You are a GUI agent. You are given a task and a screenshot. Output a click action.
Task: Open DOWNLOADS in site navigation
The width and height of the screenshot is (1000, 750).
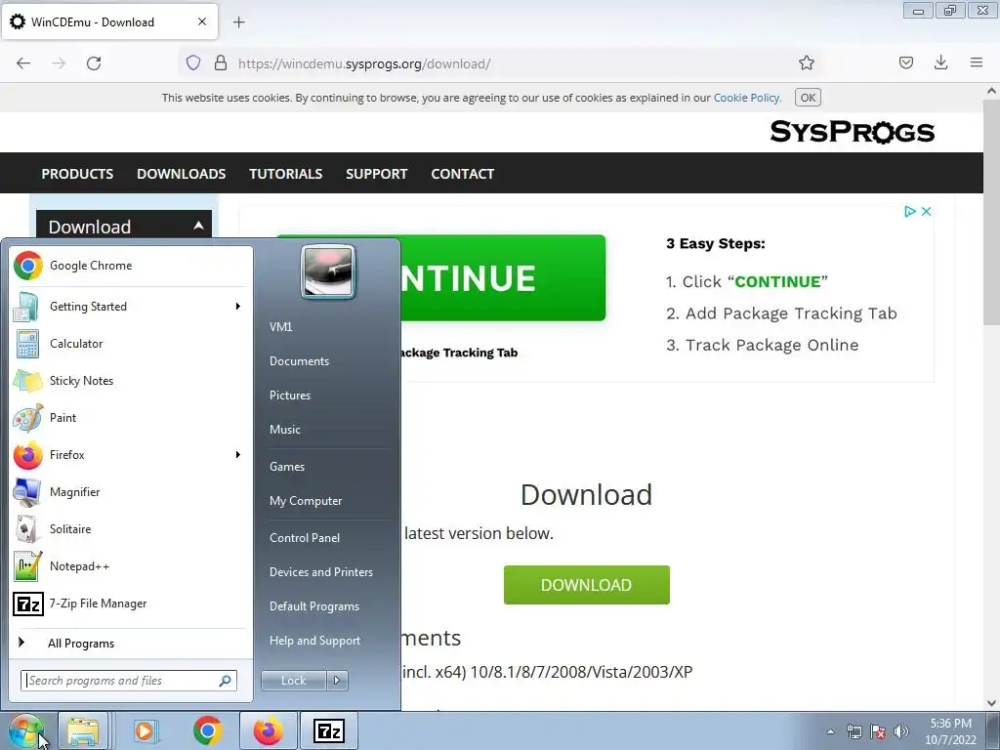click(181, 174)
